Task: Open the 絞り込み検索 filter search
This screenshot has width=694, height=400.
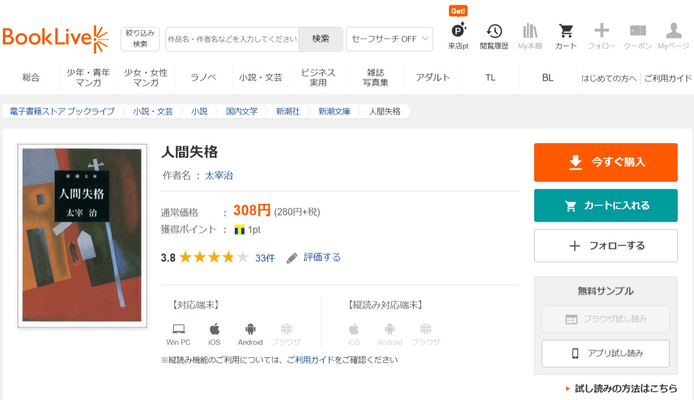Action: click(140, 39)
